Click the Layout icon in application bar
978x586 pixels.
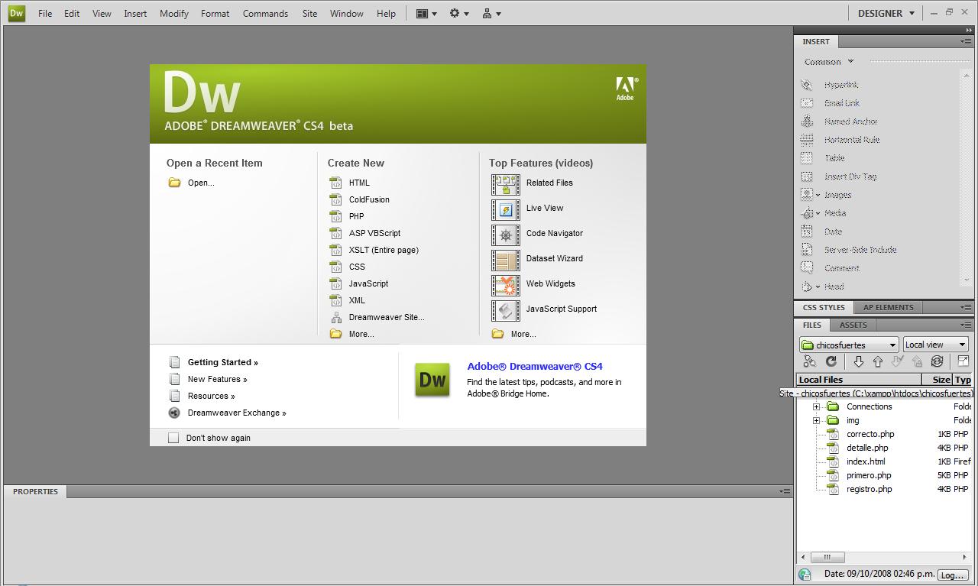coord(426,13)
